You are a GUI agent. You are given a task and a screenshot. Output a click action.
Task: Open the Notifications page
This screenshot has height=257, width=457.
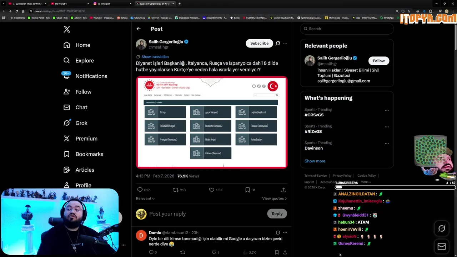(x=85, y=76)
